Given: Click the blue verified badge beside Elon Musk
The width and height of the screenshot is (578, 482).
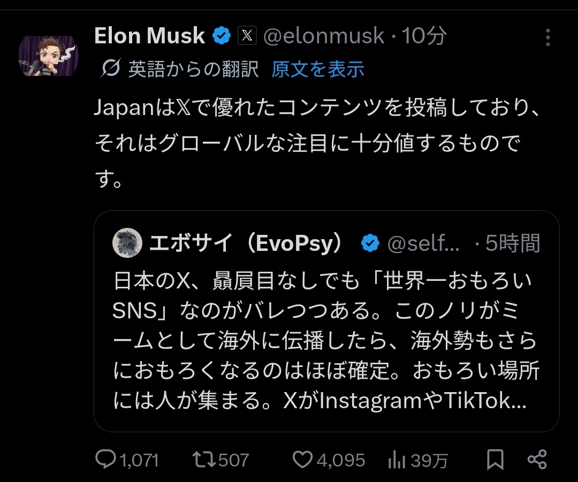Looking at the screenshot, I should pos(222,36).
